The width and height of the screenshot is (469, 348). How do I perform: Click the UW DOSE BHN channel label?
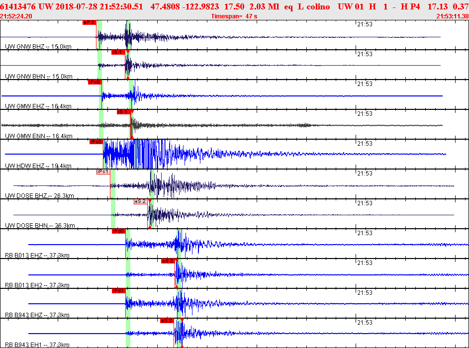coord(40,226)
